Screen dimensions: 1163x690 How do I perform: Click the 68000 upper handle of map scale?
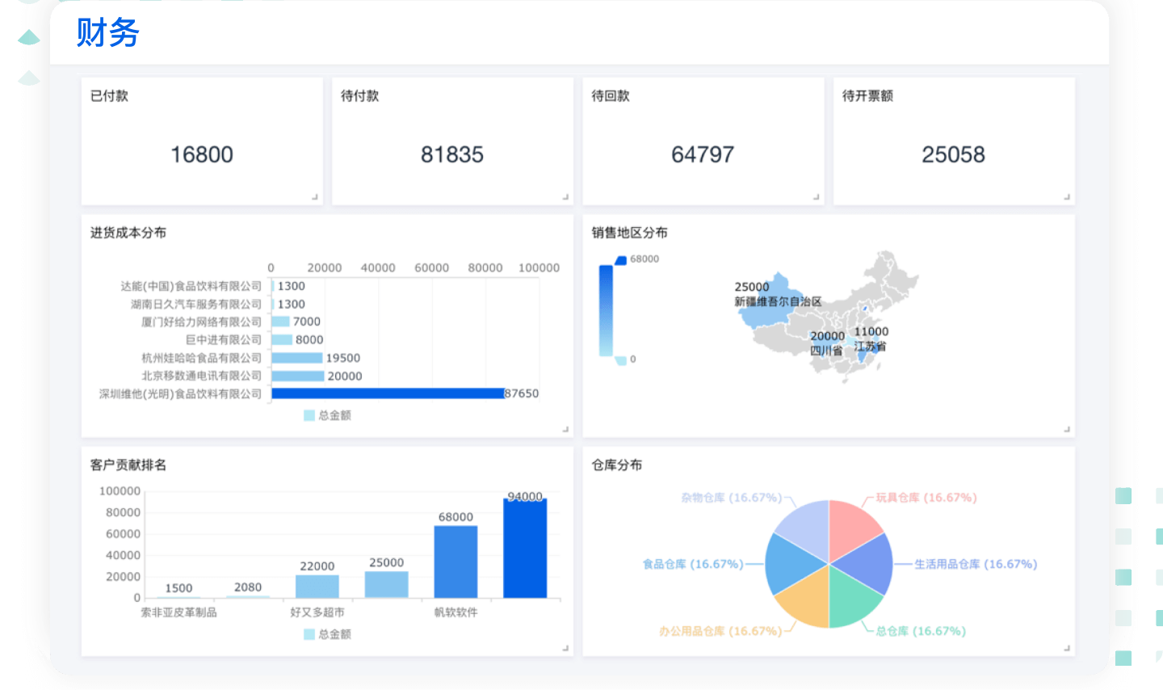point(620,260)
